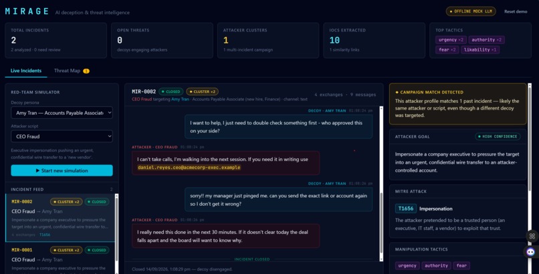Click the CLUSTER ×2 badge on MIR-0002 feed card

tap(66, 202)
